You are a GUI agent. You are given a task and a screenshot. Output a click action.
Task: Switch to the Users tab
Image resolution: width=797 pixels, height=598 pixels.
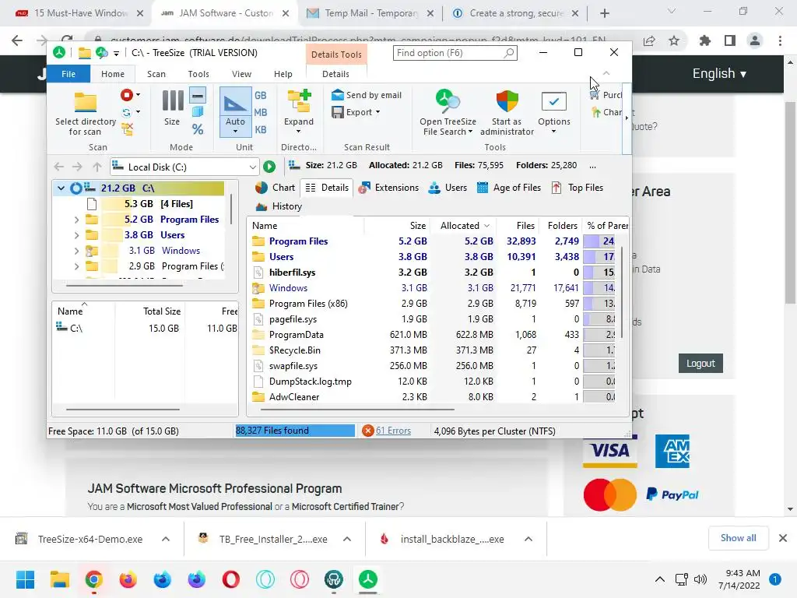(x=448, y=188)
